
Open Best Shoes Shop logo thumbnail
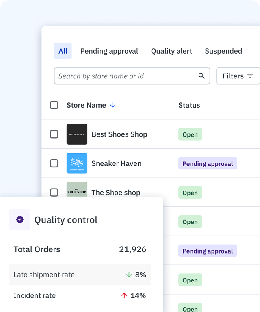click(x=77, y=134)
